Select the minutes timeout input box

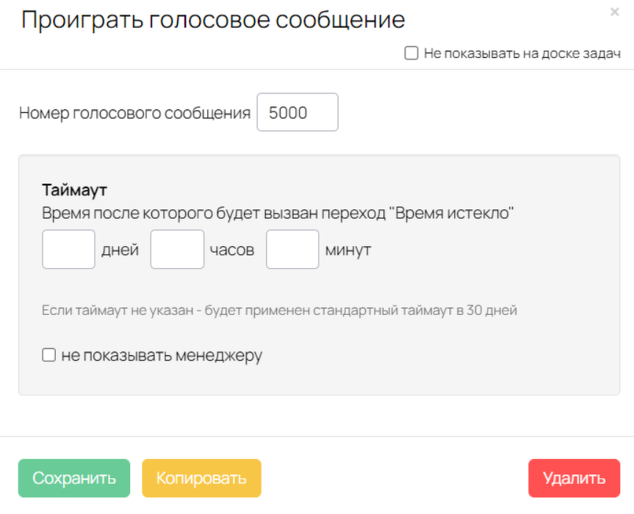292,250
